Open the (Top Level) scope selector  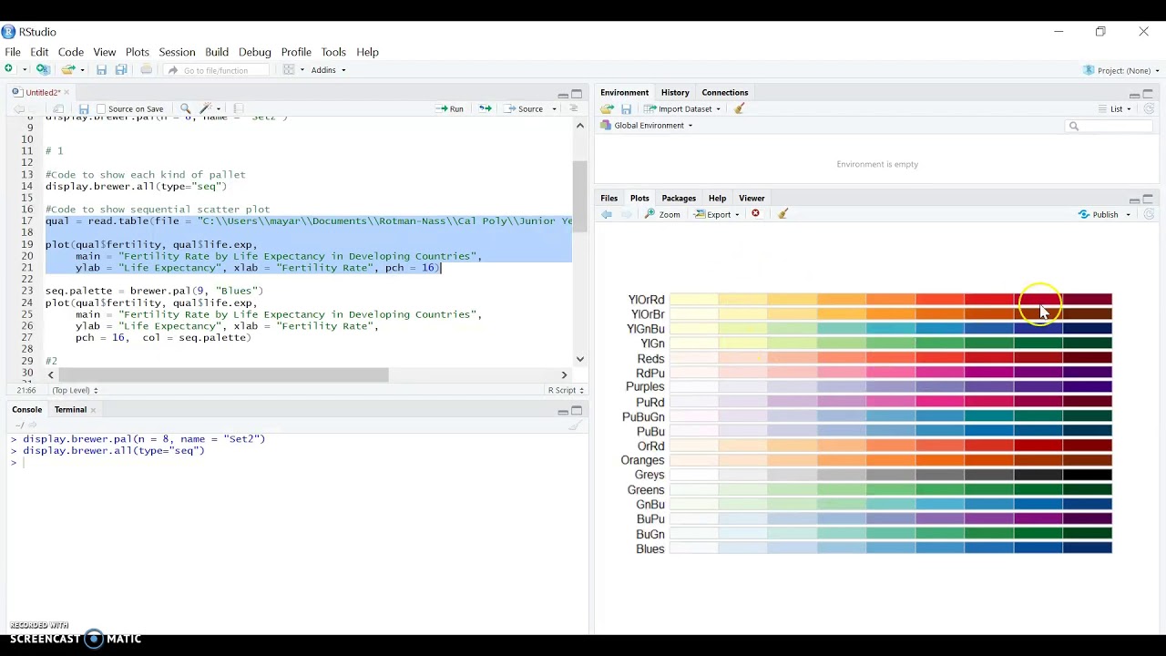tap(75, 390)
